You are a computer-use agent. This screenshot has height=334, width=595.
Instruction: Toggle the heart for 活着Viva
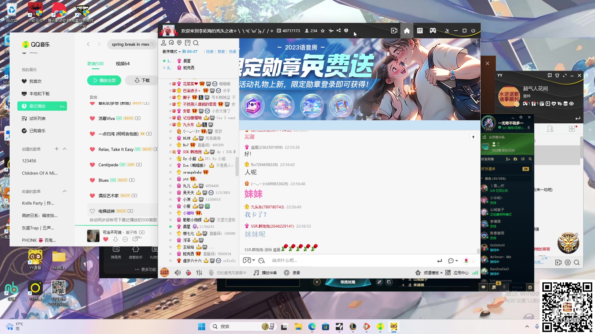pyautogui.click(x=92, y=118)
